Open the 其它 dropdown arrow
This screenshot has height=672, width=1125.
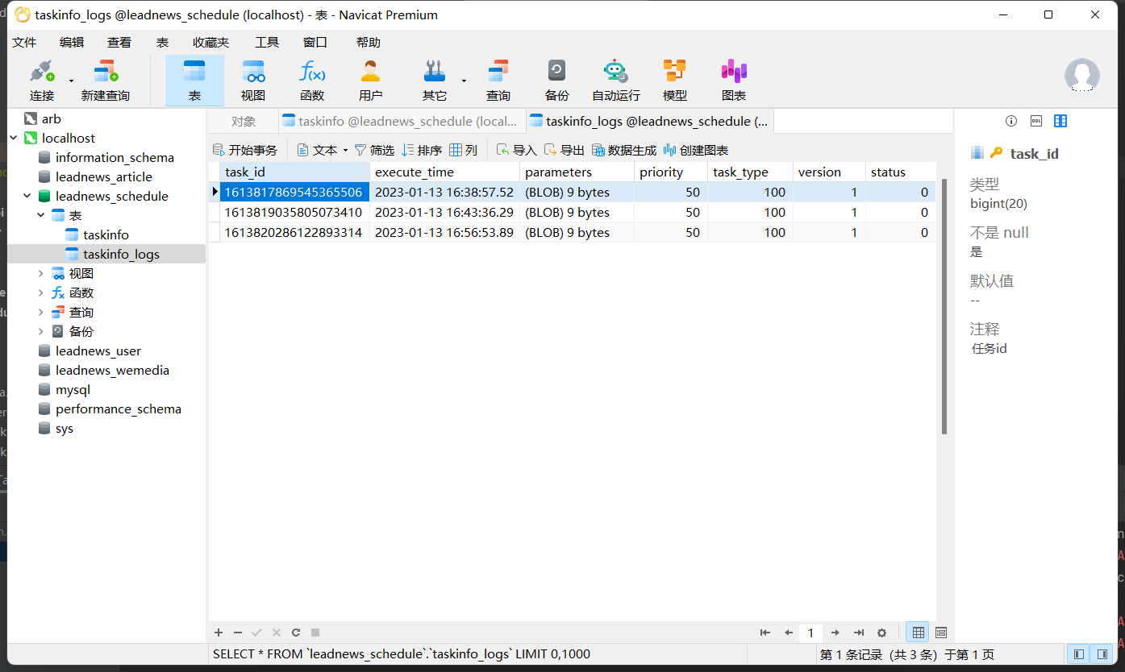click(x=464, y=81)
